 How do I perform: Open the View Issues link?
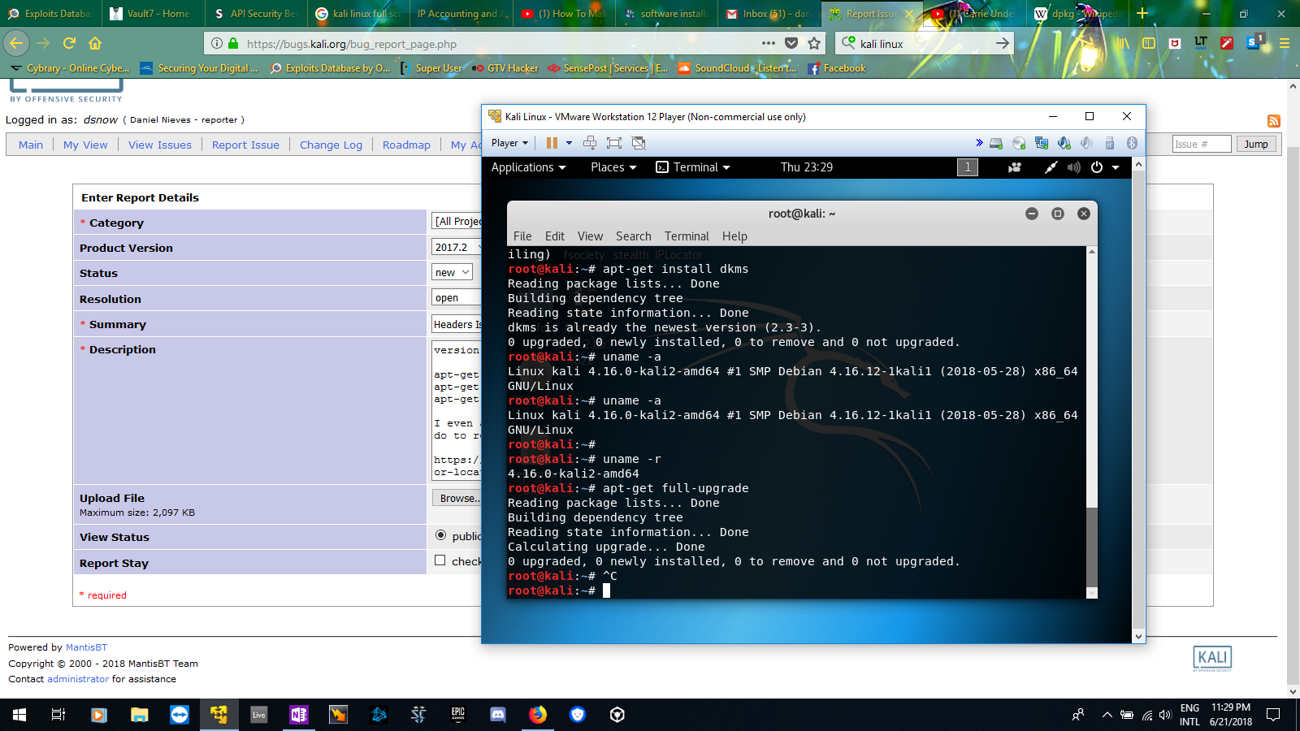160,145
